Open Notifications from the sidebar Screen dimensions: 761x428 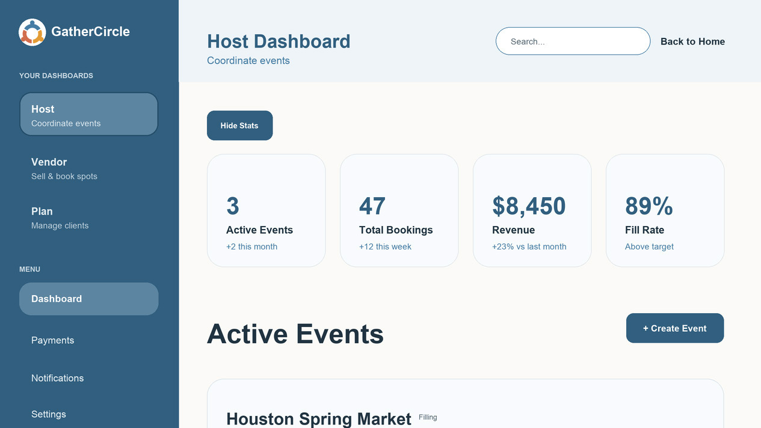click(x=89, y=378)
